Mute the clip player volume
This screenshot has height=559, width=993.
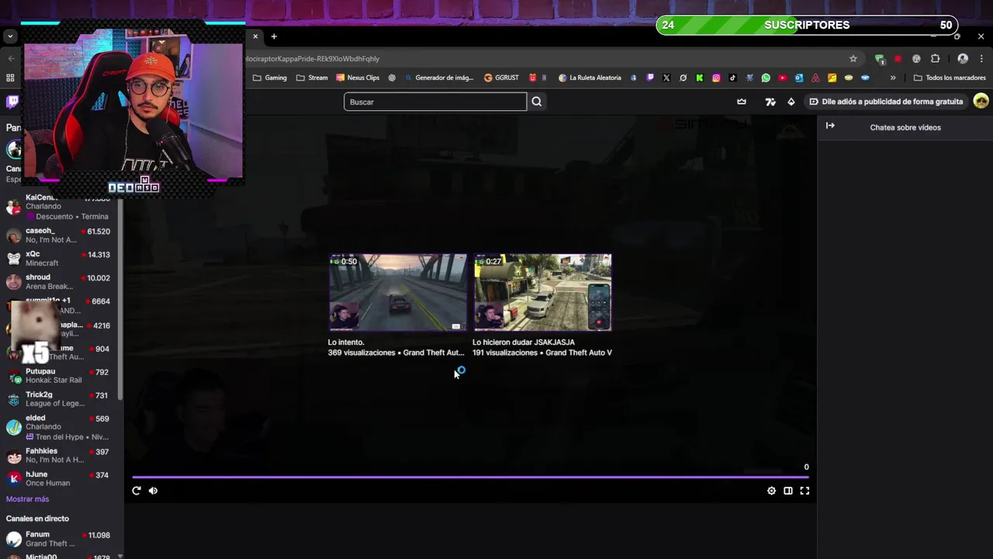(153, 491)
